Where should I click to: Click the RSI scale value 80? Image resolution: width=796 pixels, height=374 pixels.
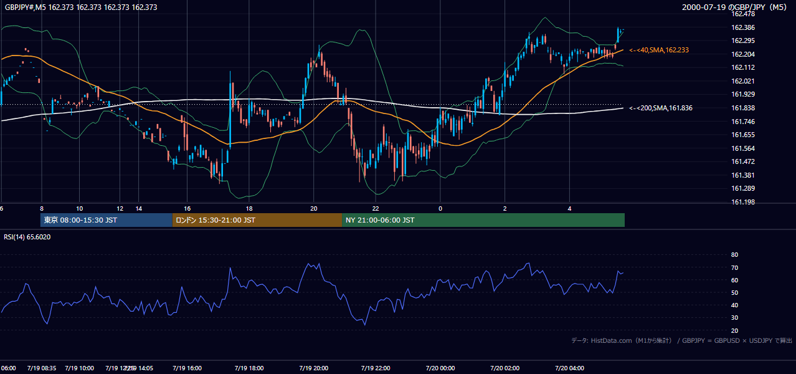734,255
